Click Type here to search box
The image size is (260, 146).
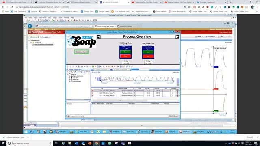[x=30, y=143]
